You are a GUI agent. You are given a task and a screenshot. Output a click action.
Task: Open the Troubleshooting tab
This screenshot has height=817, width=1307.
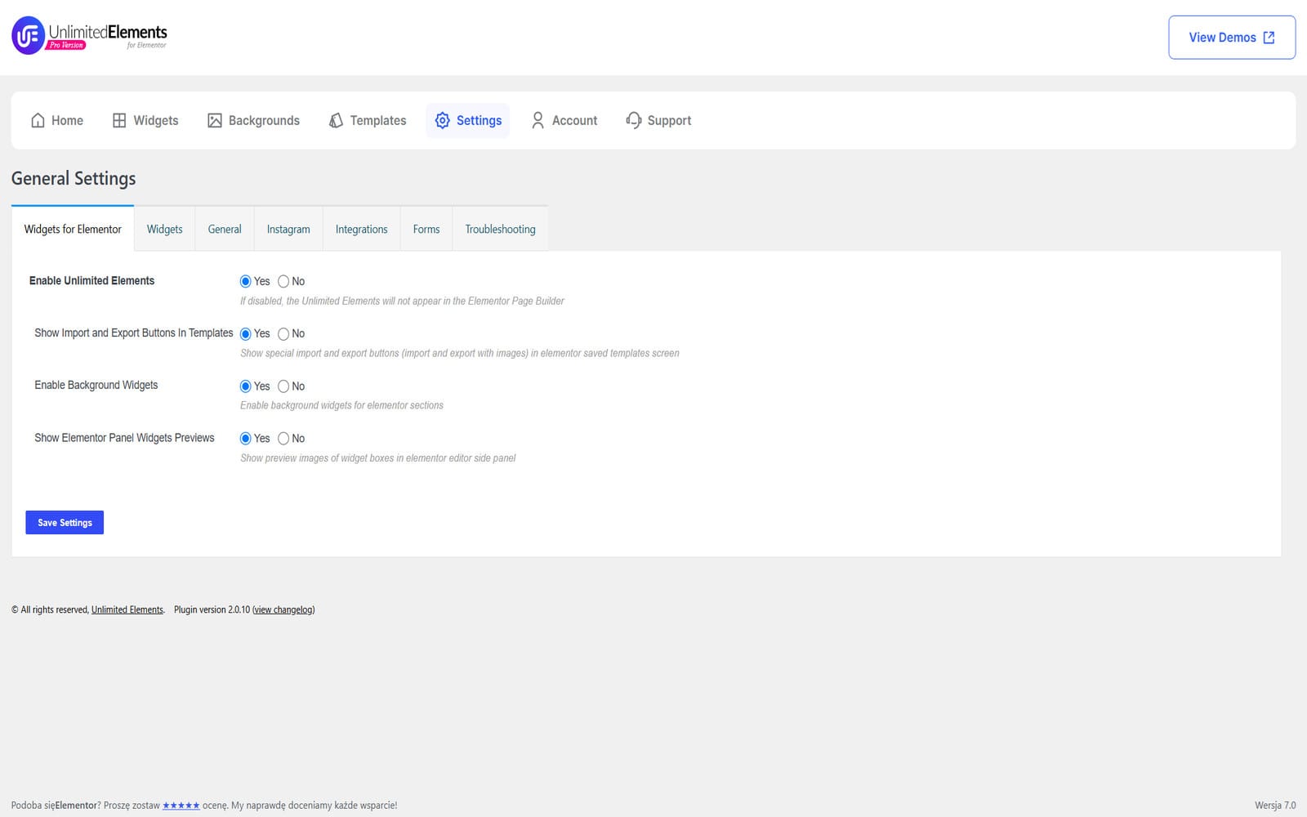500,229
